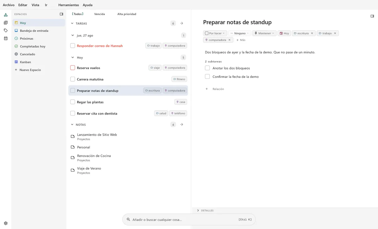Image resolution: width=378 pixels, height=229 pixels.
Task: Open settings gear icon
Action: click(x=6, y=223)
